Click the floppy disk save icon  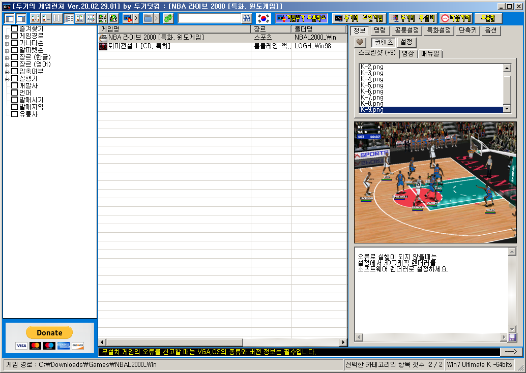click(x=512, y=337)
